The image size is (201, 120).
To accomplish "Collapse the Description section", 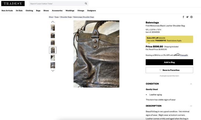I will tap(191, 106).
